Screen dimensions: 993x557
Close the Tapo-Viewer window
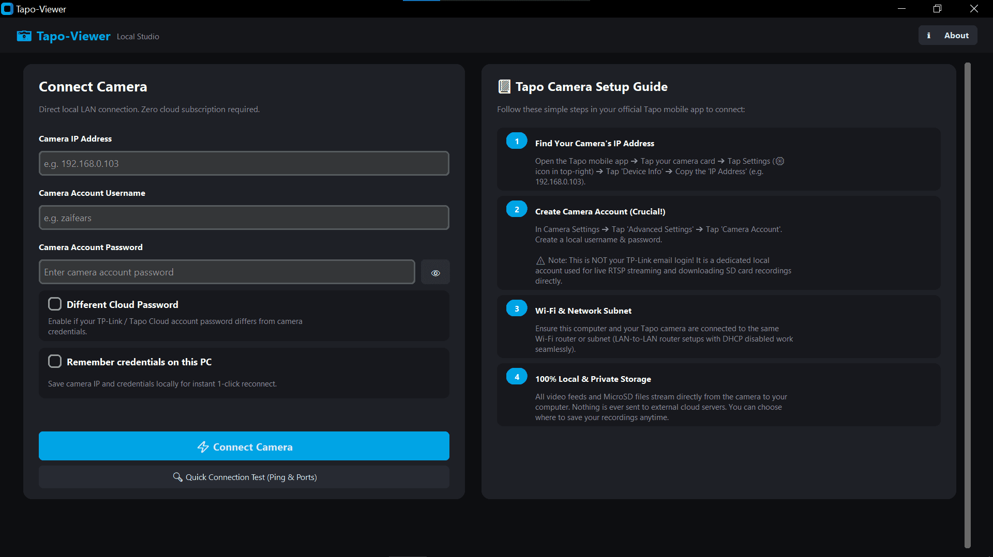pos(974,9)
